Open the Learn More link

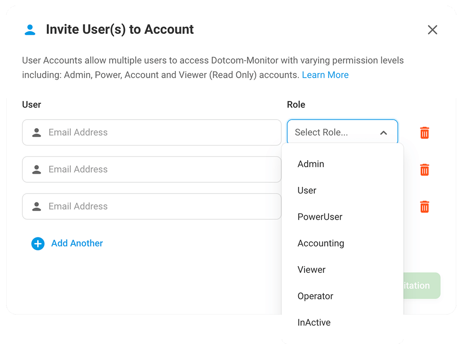pos(325,74)
